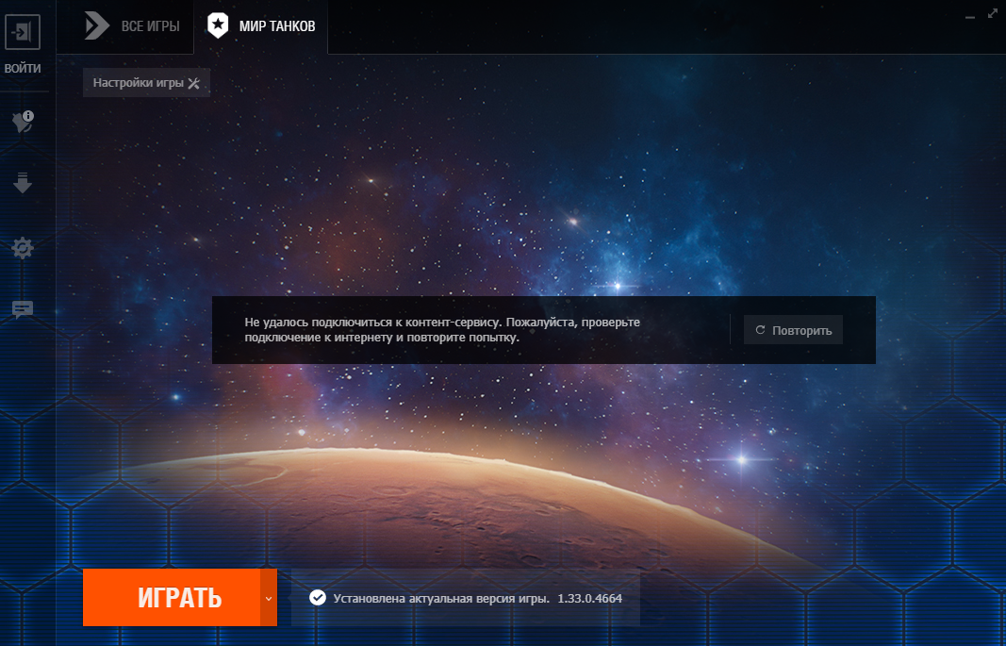
Task: Open Настройки игры game settings
Action: pyautogui.click(x=146, y=83)
